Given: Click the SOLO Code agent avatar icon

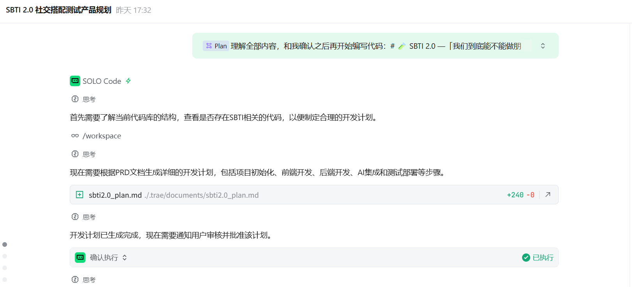Looking at the screenshot, I should (75, 81).
